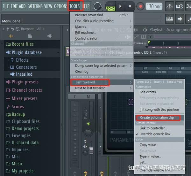191x176 pixels.
Task: Open the Browser - All dropdown
Action: tap(31, 29)
